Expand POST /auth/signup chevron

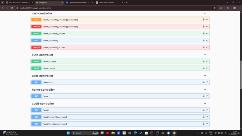[207, 61]
